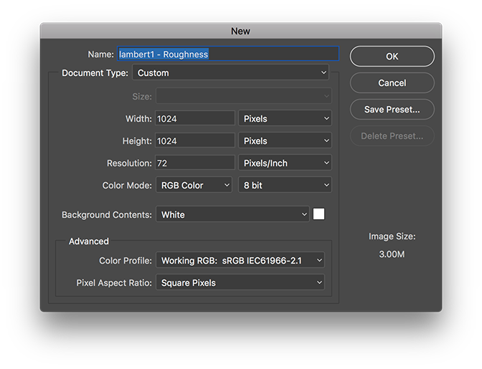Screen dimensions: 482x369
Task: Click the Resolution value field
Action: point(195,163)
